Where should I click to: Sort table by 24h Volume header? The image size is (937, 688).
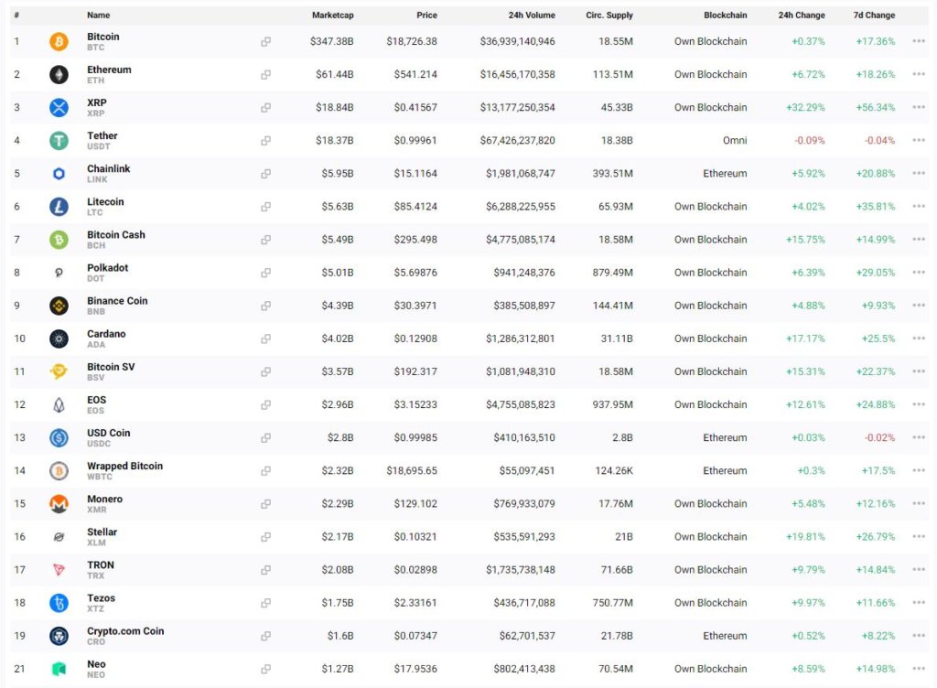(532, 15)
